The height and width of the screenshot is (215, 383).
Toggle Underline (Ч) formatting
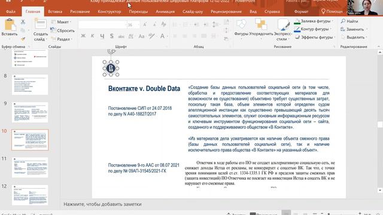coord(102,36)
